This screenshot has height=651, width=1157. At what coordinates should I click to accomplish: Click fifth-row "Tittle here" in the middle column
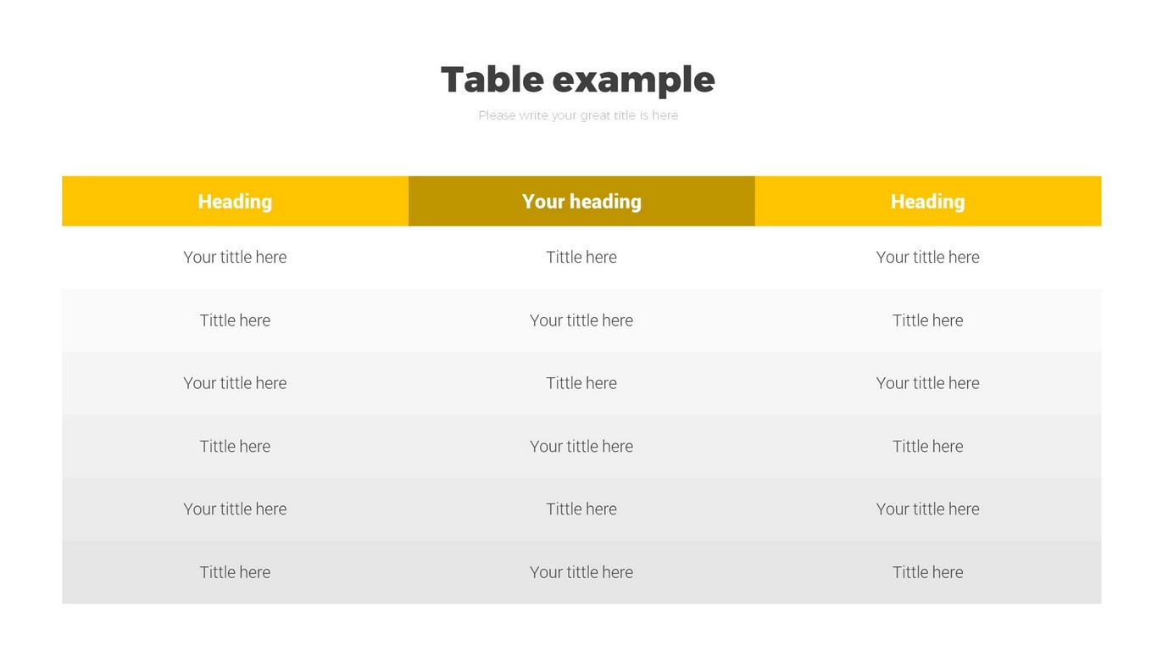tap(581, 509)
